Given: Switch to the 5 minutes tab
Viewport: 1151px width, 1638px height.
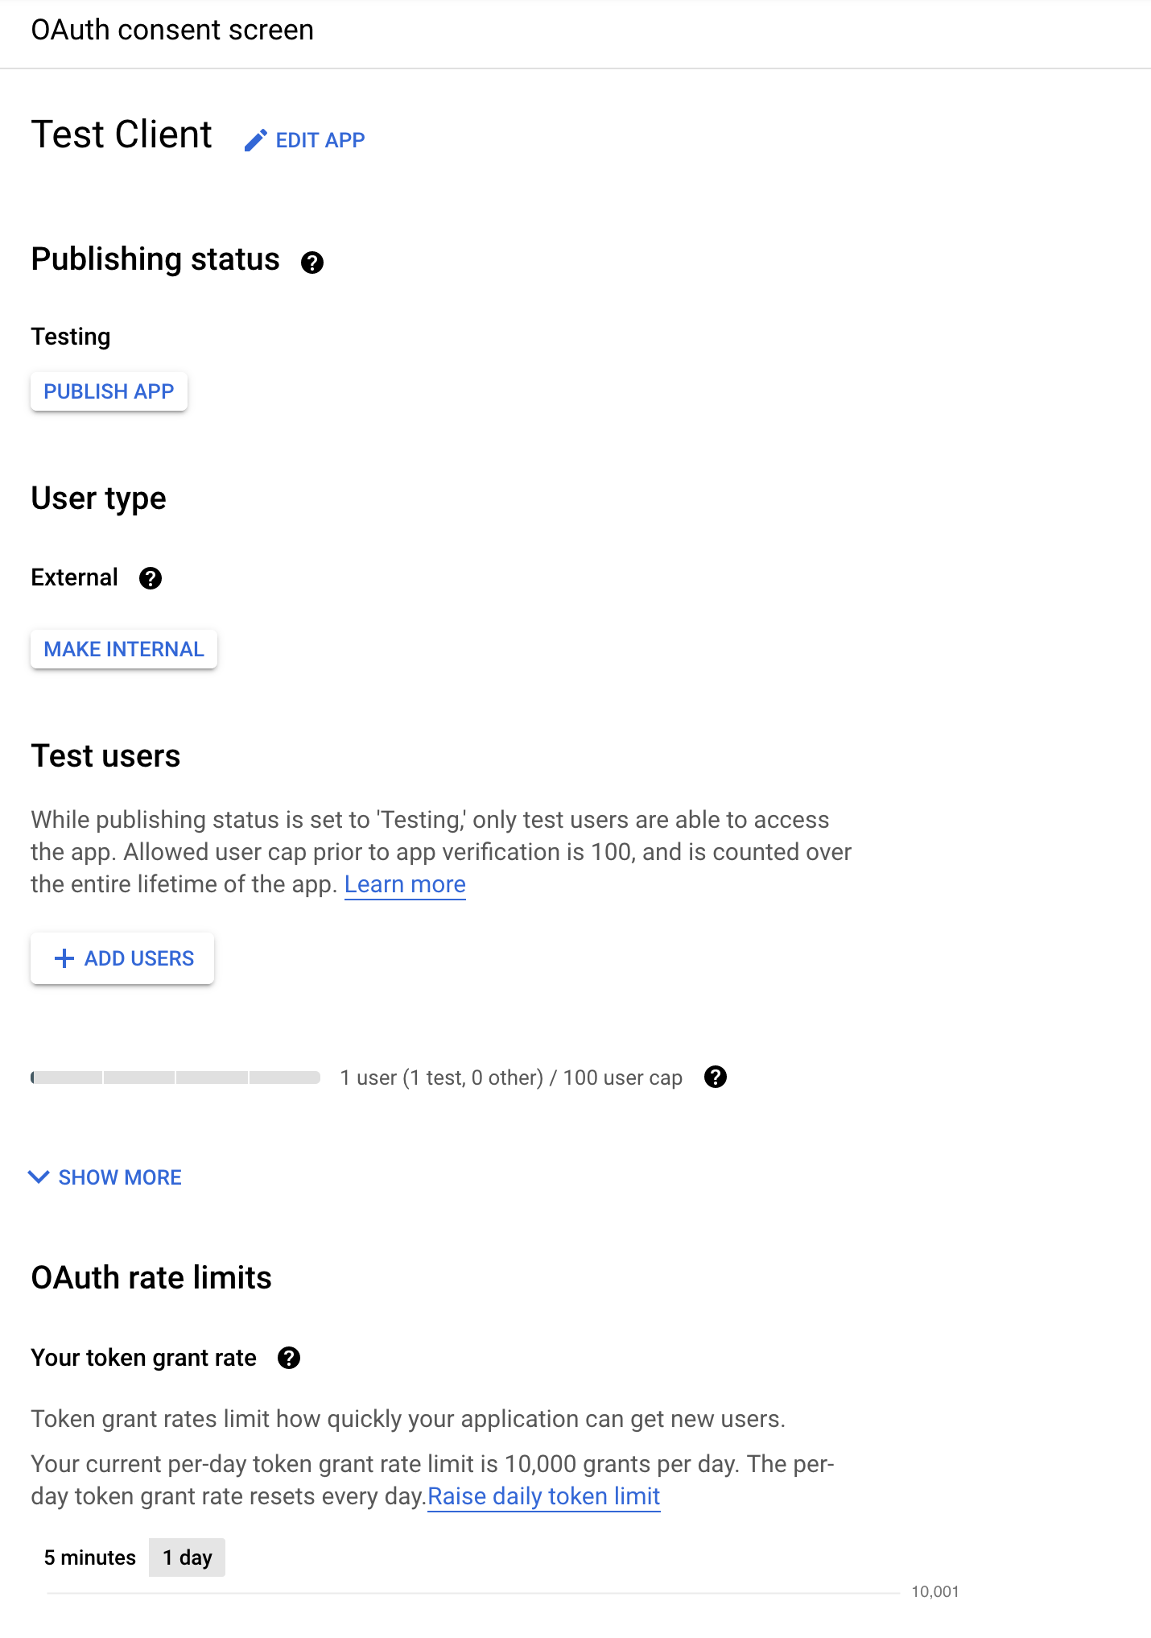Looking at the screenshot, I should (90, 1557).
